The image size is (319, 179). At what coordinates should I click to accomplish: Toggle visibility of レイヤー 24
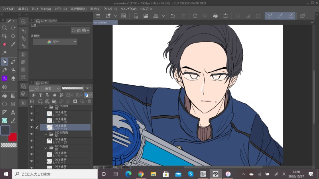pos(32,127)
